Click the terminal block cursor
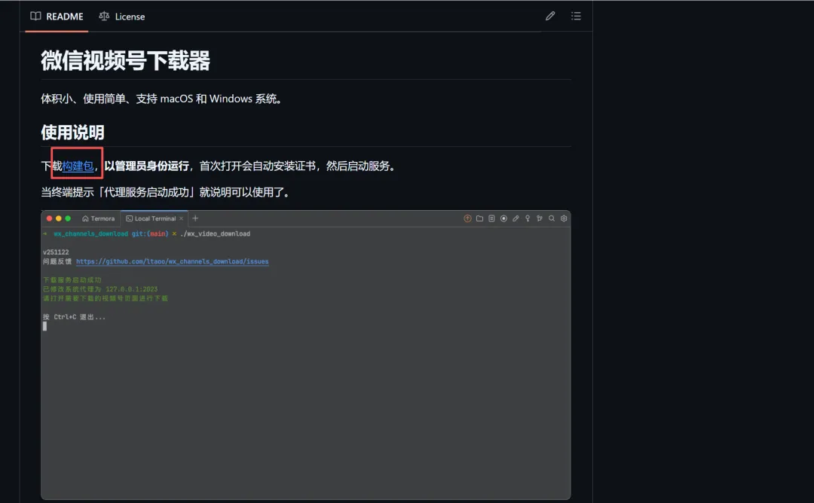The image size is (814, 503). coord(44,326)
